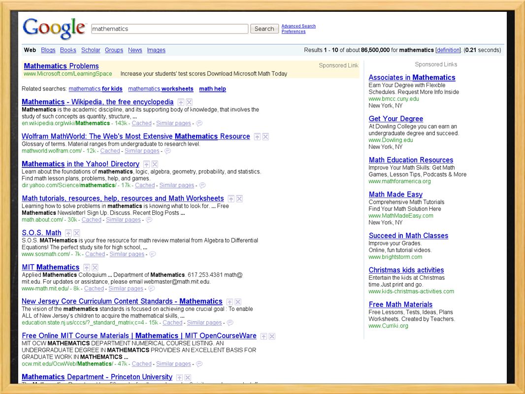Open S.O.S. Math result title
Image resolution: width=525 pixels, height=394 pixels.
(x=41, y=232)
